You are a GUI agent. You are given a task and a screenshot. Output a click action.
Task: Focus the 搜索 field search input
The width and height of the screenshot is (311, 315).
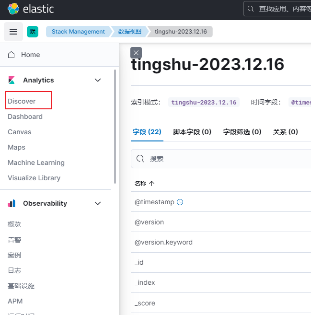tap(221, 159)
